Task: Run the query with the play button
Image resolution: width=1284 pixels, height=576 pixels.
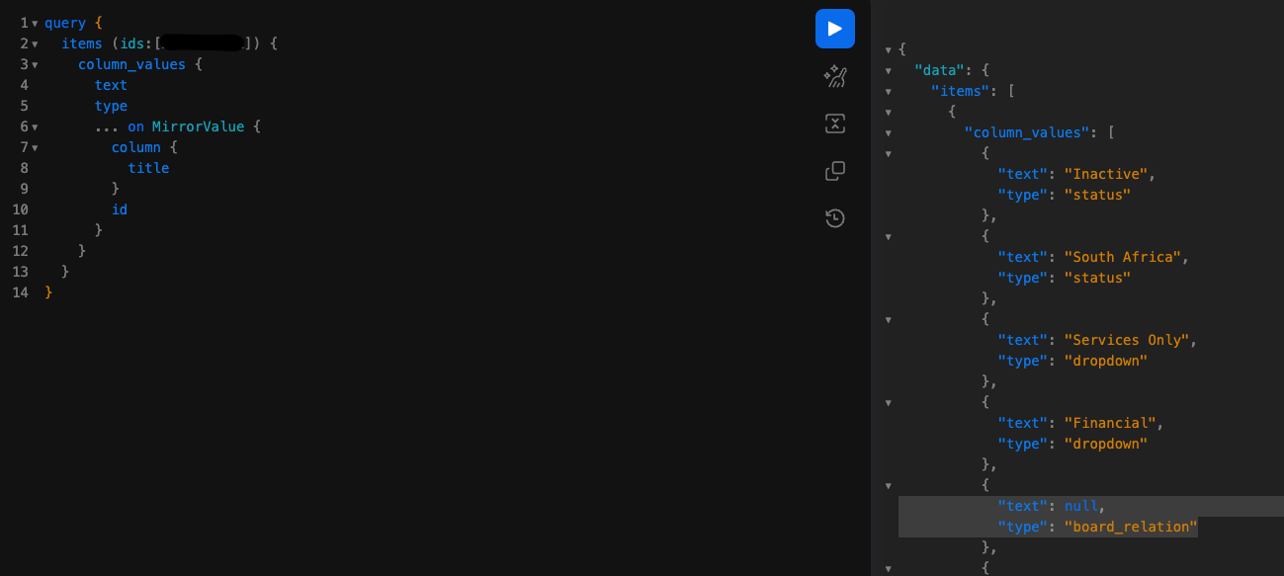Action: click(835, 29)
